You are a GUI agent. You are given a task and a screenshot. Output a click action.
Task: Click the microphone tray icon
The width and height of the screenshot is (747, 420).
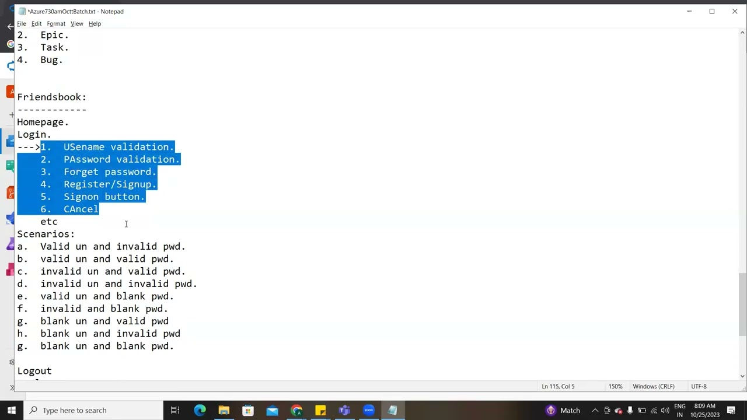[x=630, y=410]
